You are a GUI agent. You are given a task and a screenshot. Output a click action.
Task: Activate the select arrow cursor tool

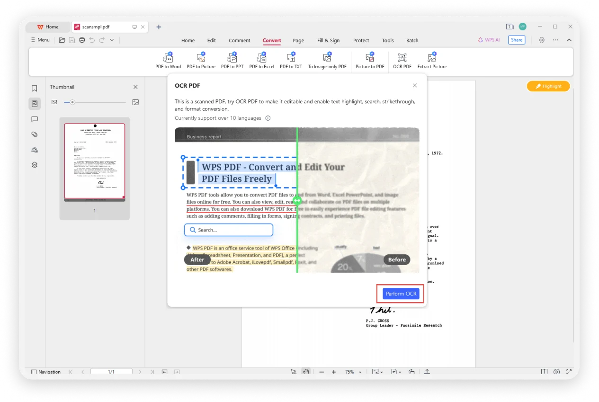click(x=294, y=372)
